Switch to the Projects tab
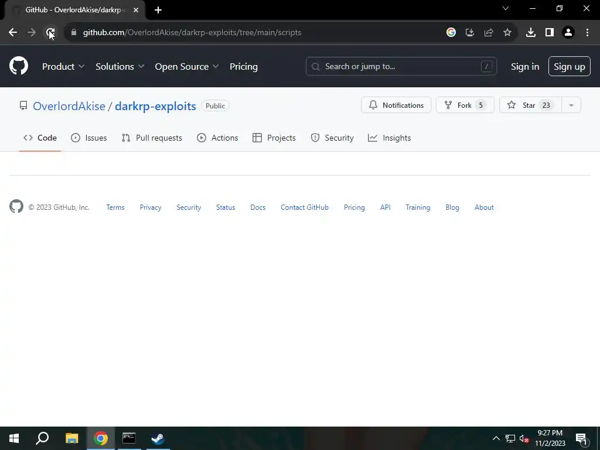600x450 pixels. (274, 138)
